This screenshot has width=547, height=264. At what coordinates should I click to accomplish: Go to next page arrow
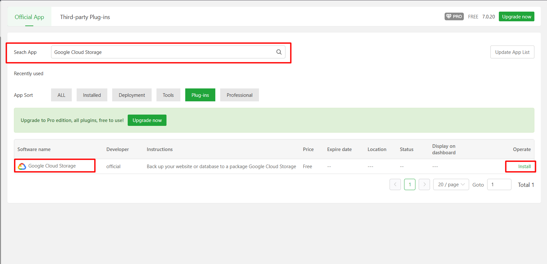424,185
